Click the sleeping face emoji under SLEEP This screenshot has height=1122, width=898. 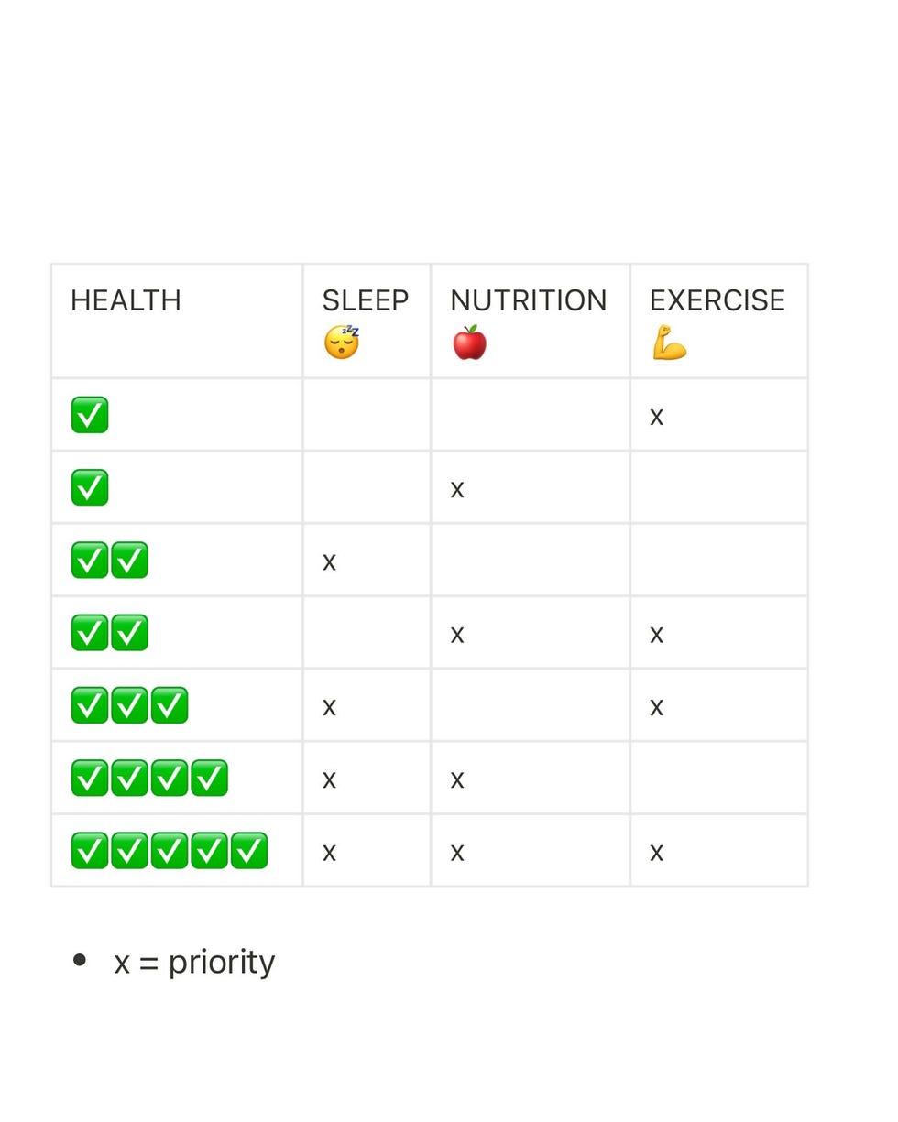point(342,343)
